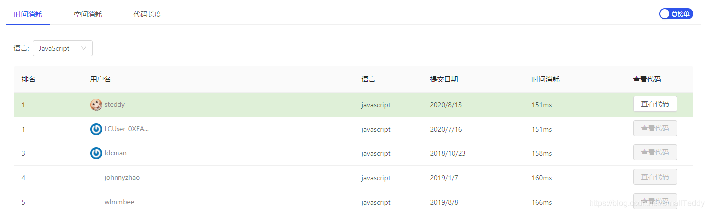Click date 2018/10/23
709x212 pixels.
point(448,154)
